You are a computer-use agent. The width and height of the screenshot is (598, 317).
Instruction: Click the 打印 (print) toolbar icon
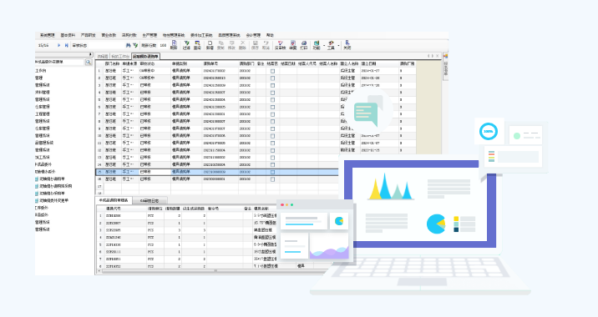point(303,45)
